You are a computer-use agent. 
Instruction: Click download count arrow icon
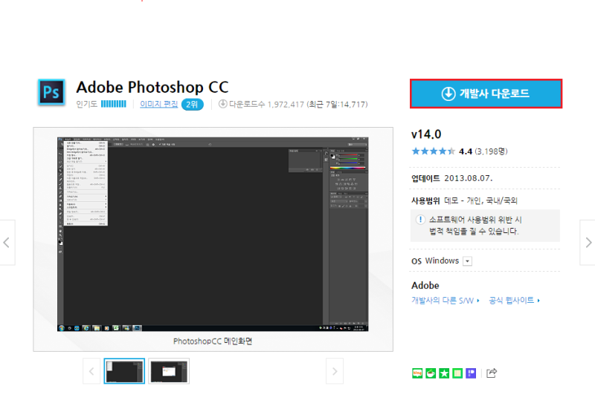[x=222, y=103]
